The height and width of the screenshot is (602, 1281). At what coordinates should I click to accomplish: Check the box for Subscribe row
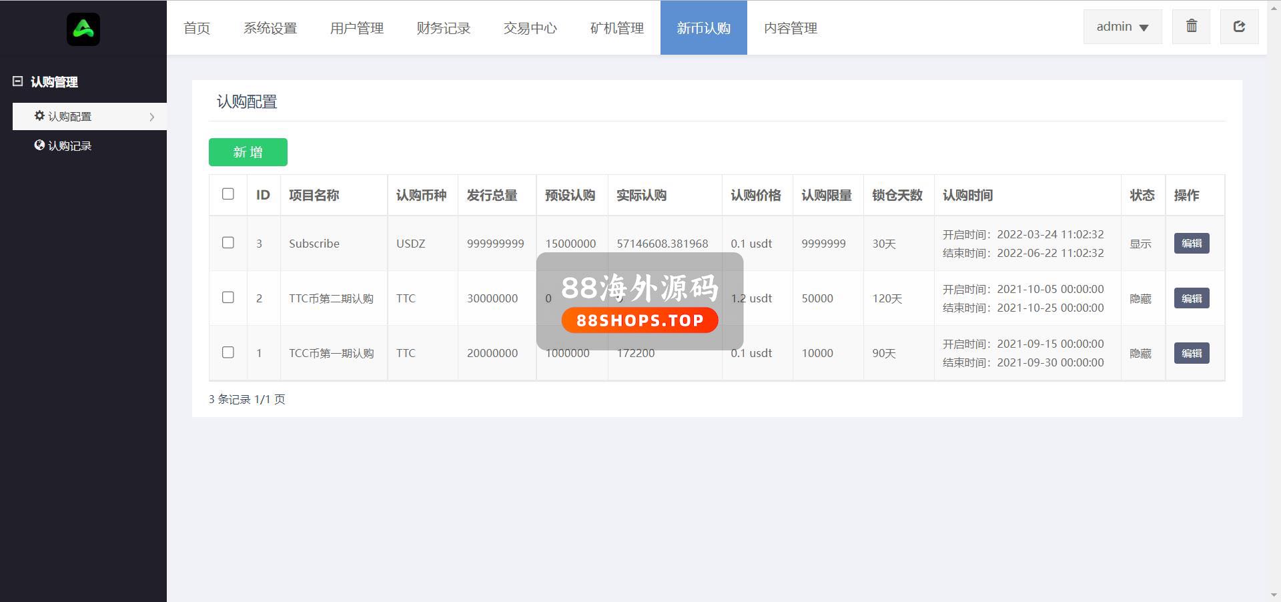[228, 243]
